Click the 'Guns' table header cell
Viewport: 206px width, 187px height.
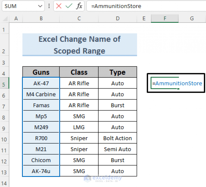(x=41, y=72)
